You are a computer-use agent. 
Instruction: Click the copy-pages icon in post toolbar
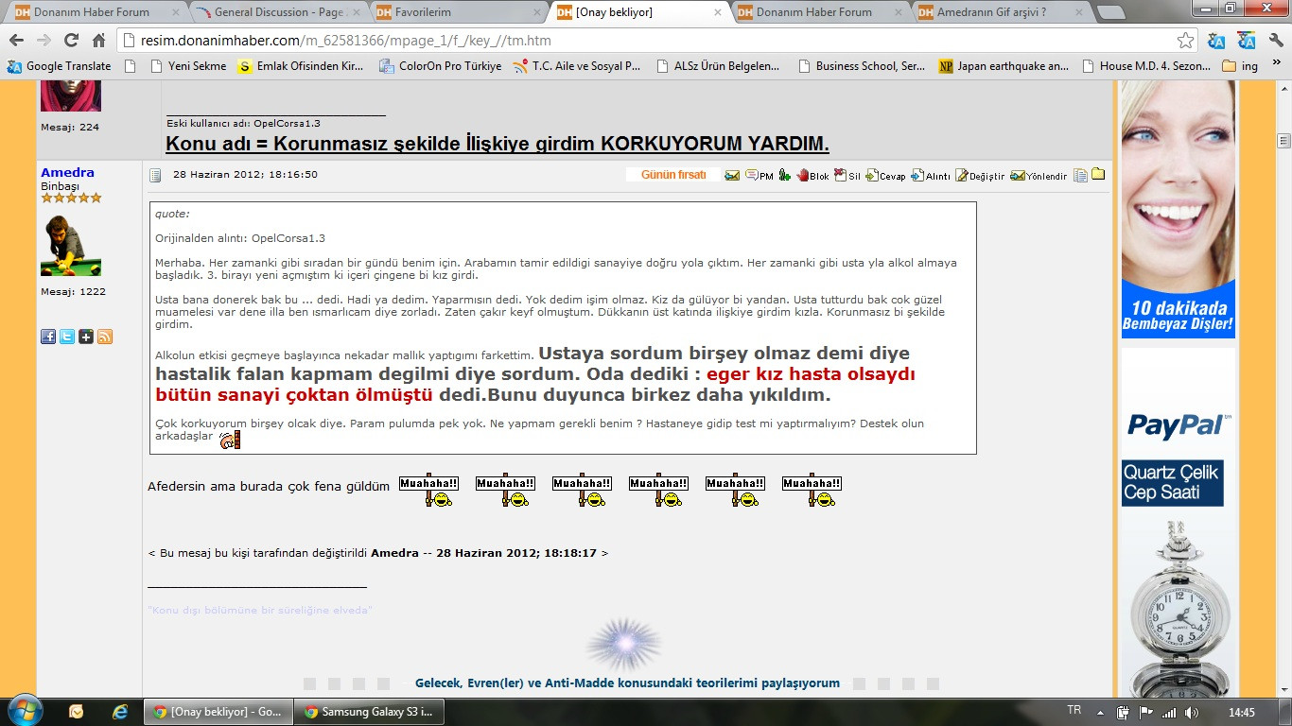click(1080, 175)
